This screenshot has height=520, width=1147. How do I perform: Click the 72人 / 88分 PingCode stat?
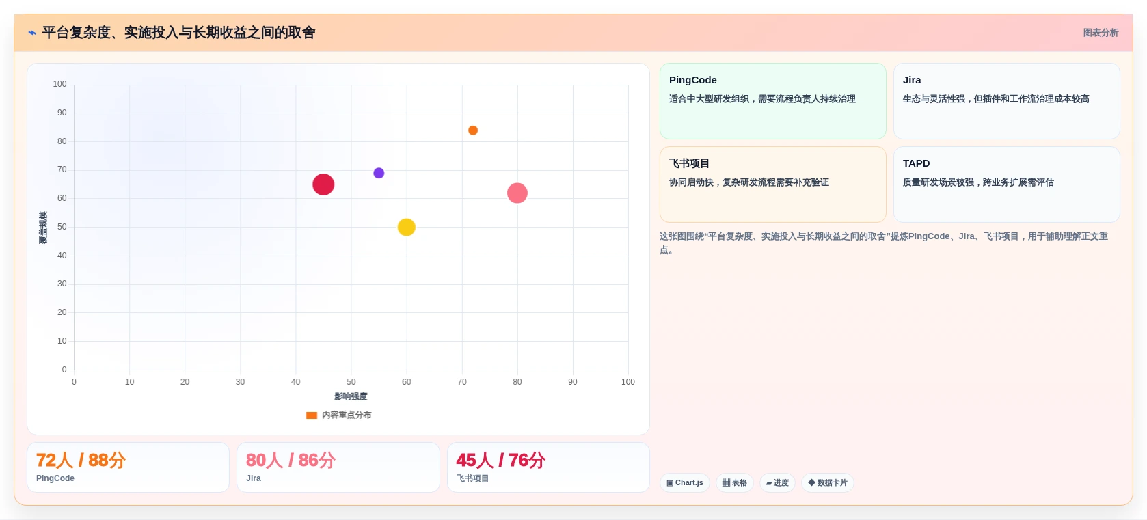(128, 467)
